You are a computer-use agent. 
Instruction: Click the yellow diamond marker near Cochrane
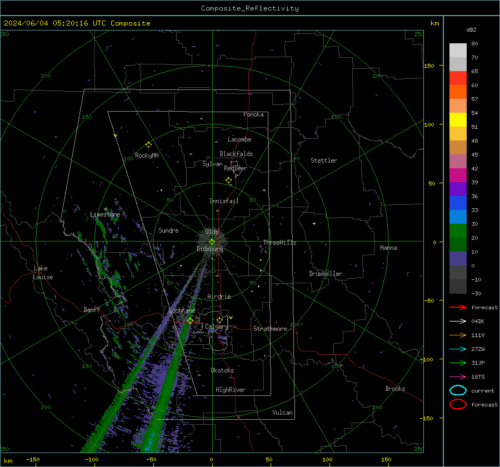pyautogui.click(x=190, y=320)
